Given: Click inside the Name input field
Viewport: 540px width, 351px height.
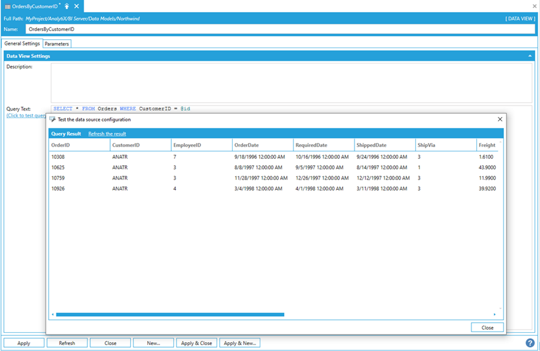Looking at the screenshot, I should coord(277,29).
